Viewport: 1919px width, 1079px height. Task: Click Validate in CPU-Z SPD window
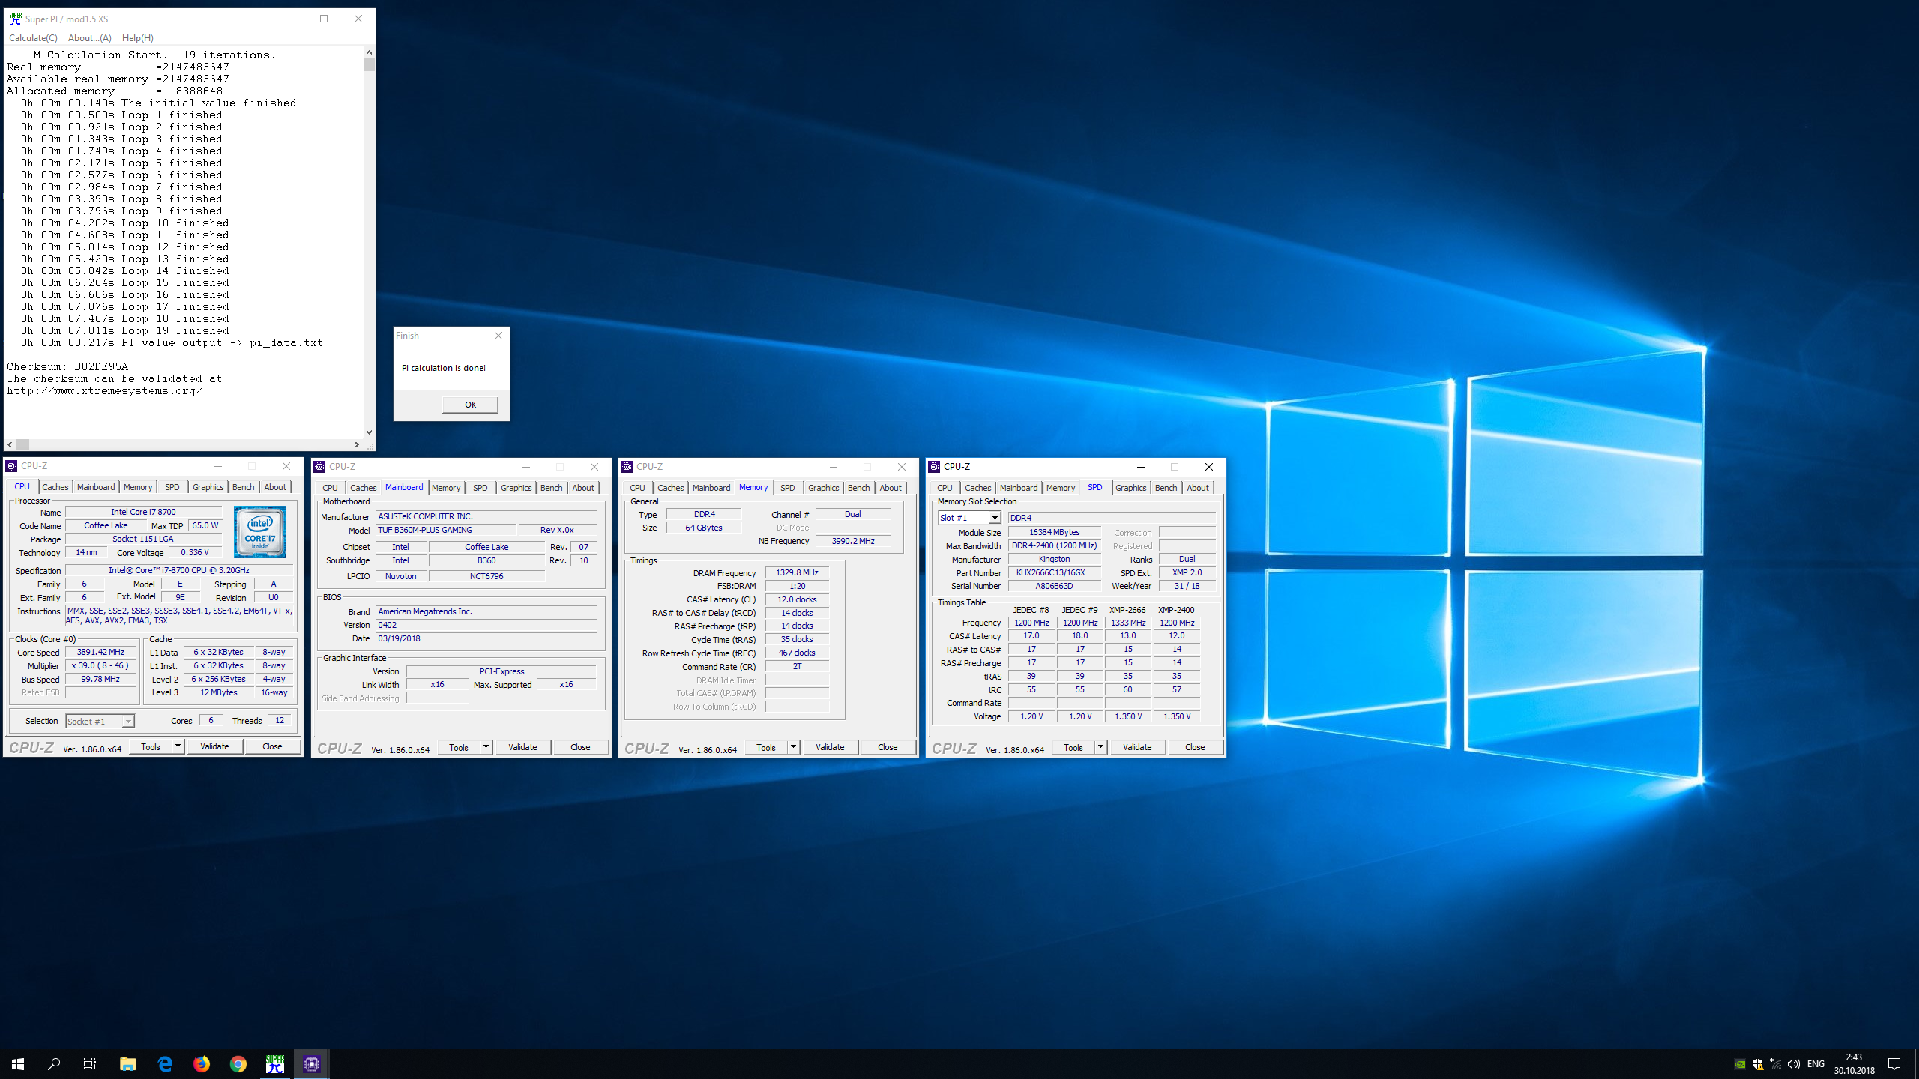click(1137, 747)
